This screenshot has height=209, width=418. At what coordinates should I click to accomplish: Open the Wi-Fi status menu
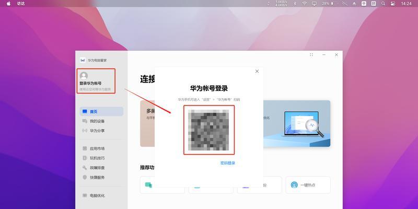click(x=305, y=4)
